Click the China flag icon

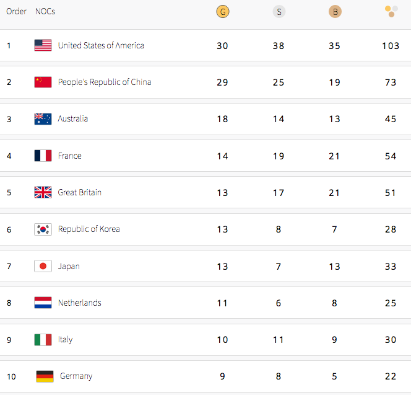click(x=43, y=82)
